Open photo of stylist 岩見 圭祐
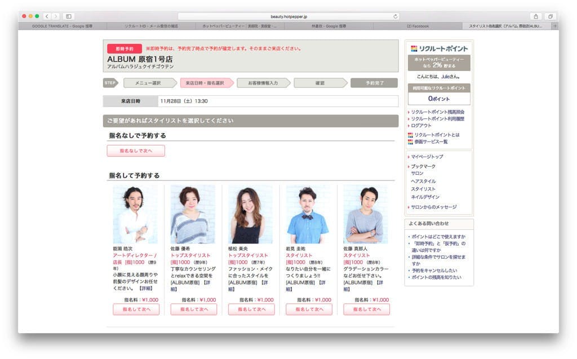 coord(308,214)
